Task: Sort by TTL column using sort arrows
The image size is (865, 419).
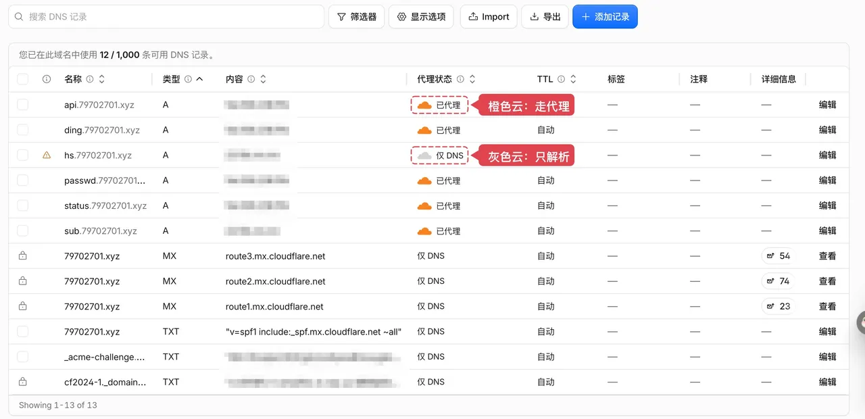Action: (x=573, y=79)
